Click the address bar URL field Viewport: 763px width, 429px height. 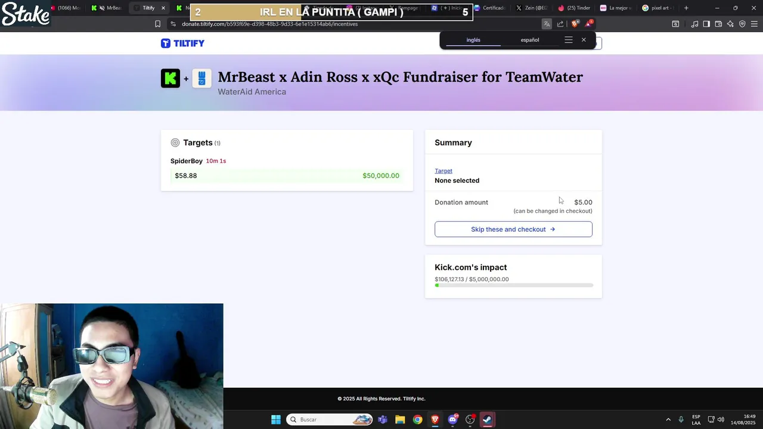click(x=358, y=24)
